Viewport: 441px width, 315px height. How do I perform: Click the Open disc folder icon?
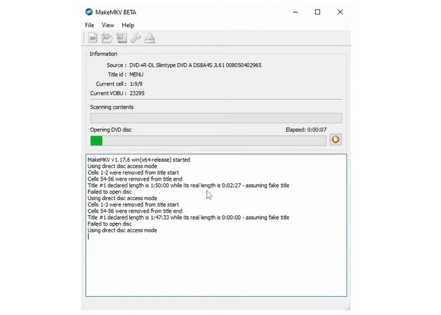(x=107, y=38)
